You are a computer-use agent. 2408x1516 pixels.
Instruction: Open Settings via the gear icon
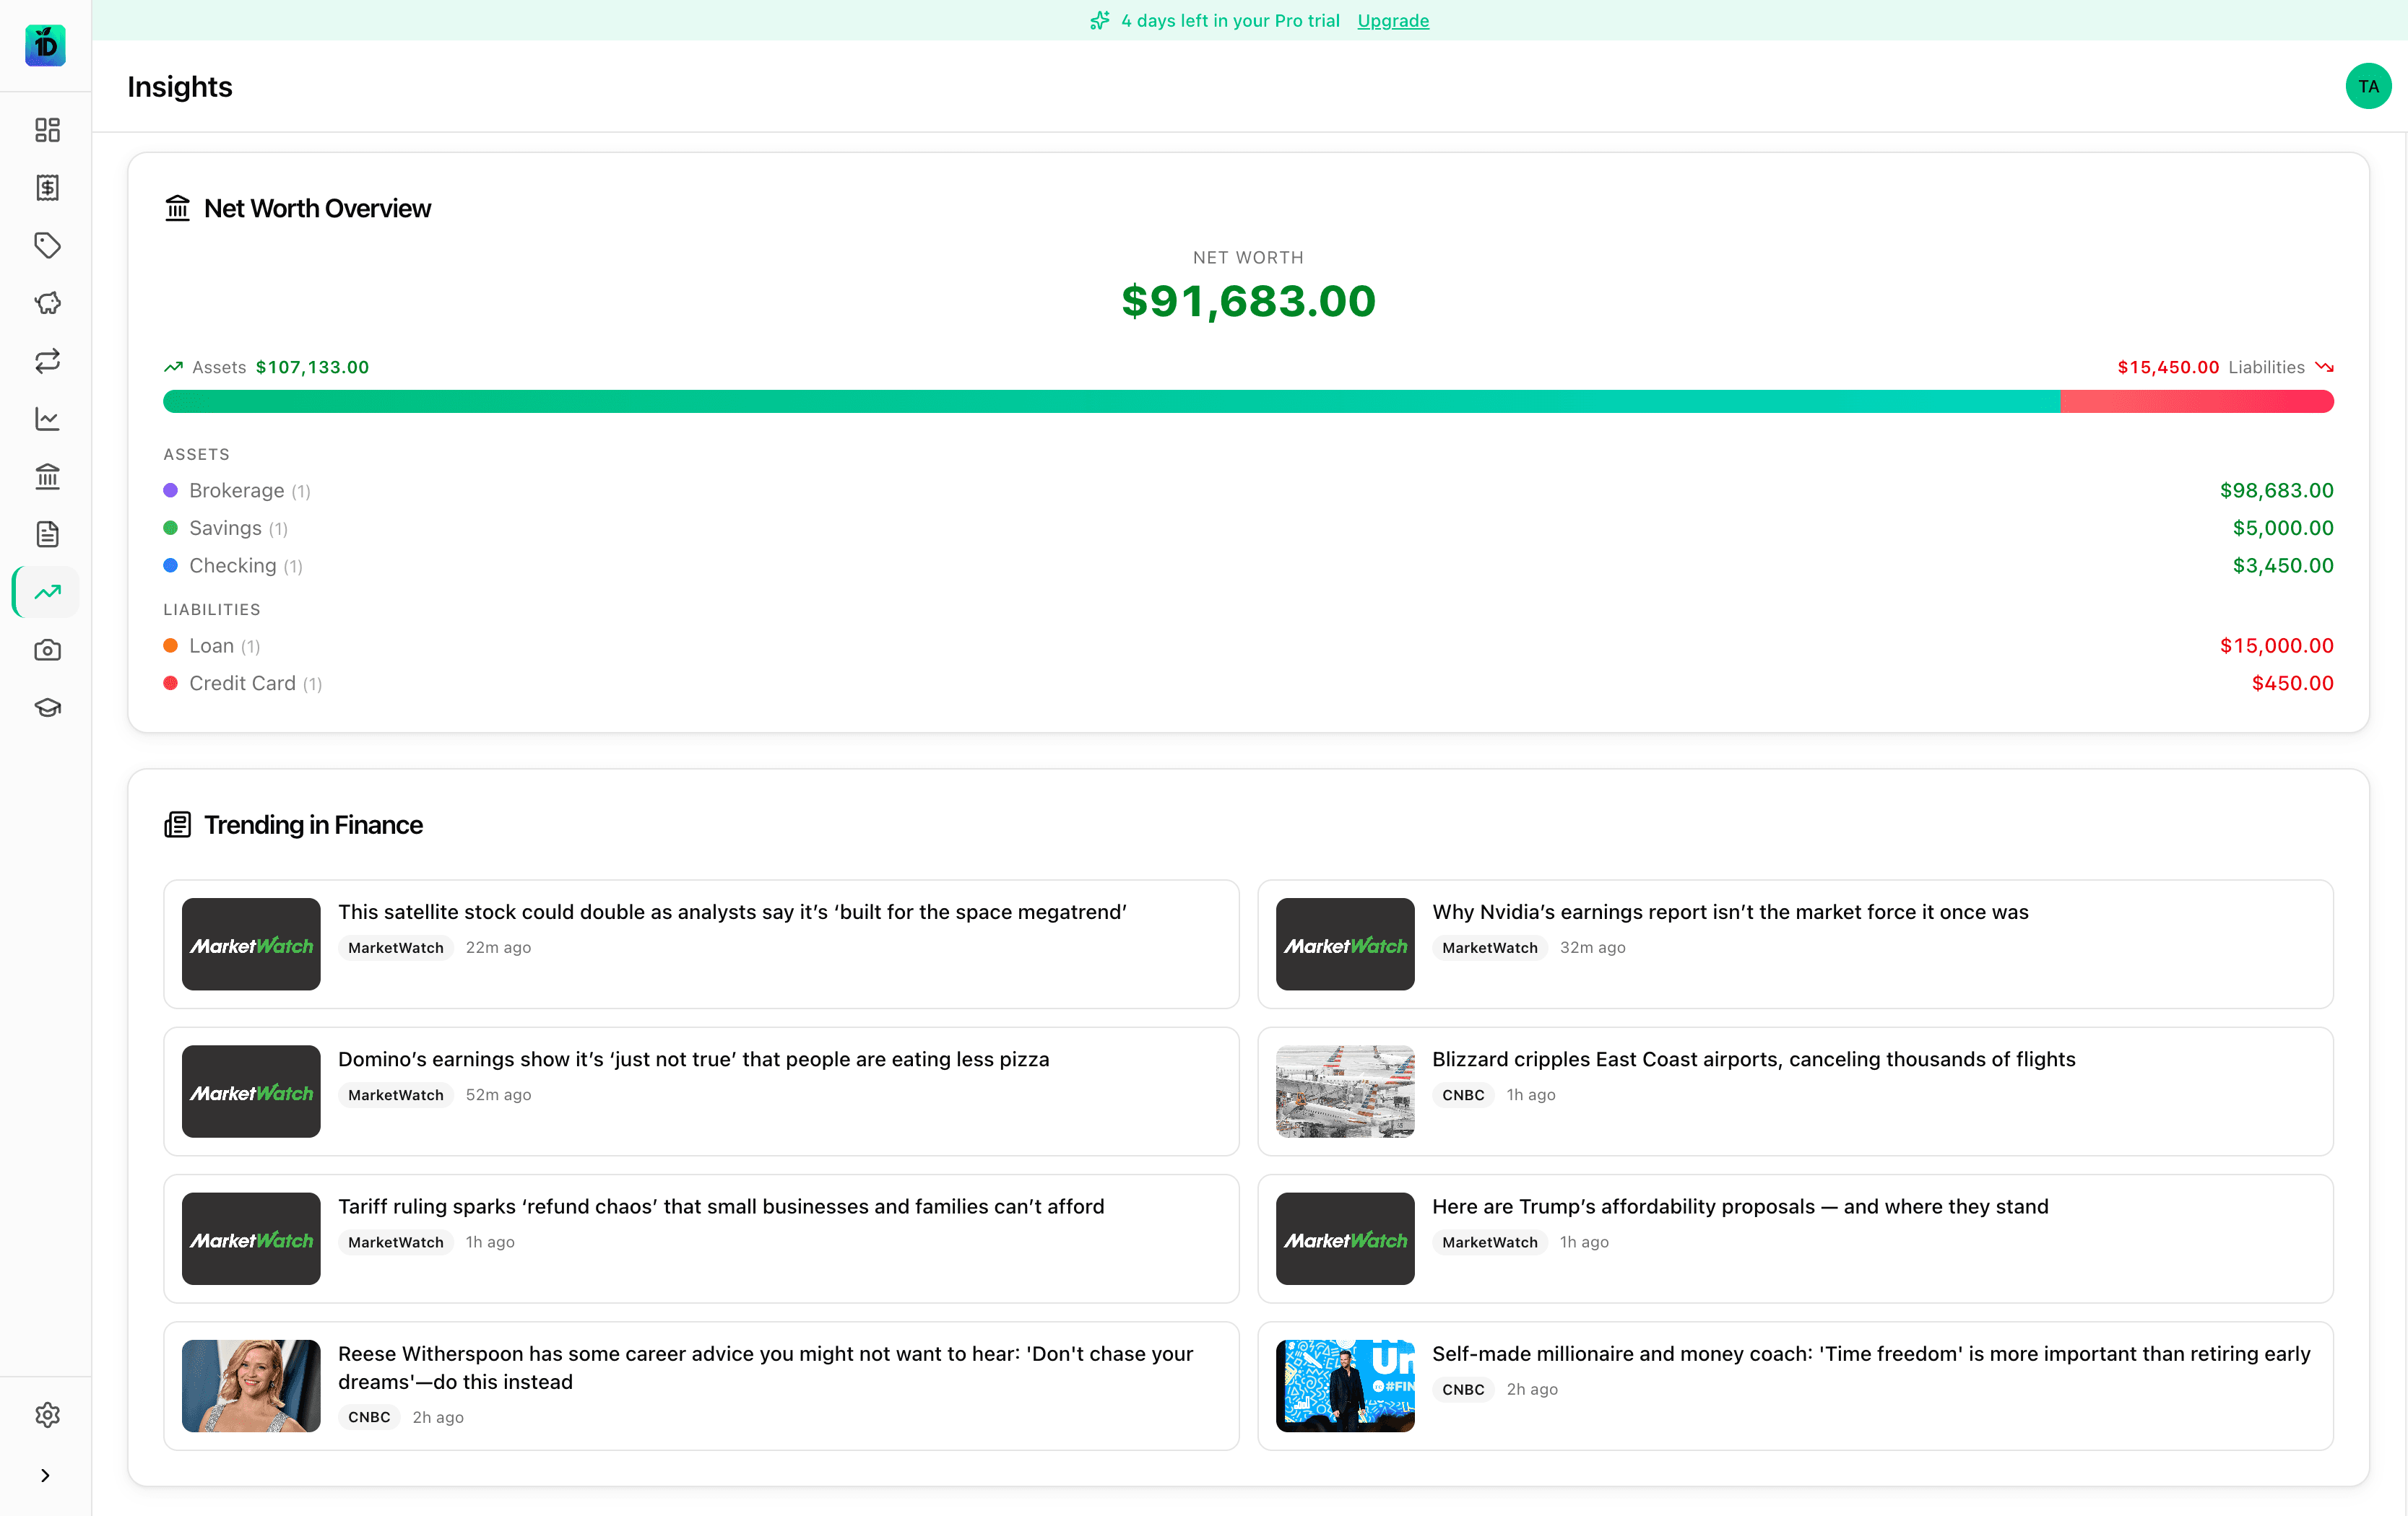(46, 1414)
